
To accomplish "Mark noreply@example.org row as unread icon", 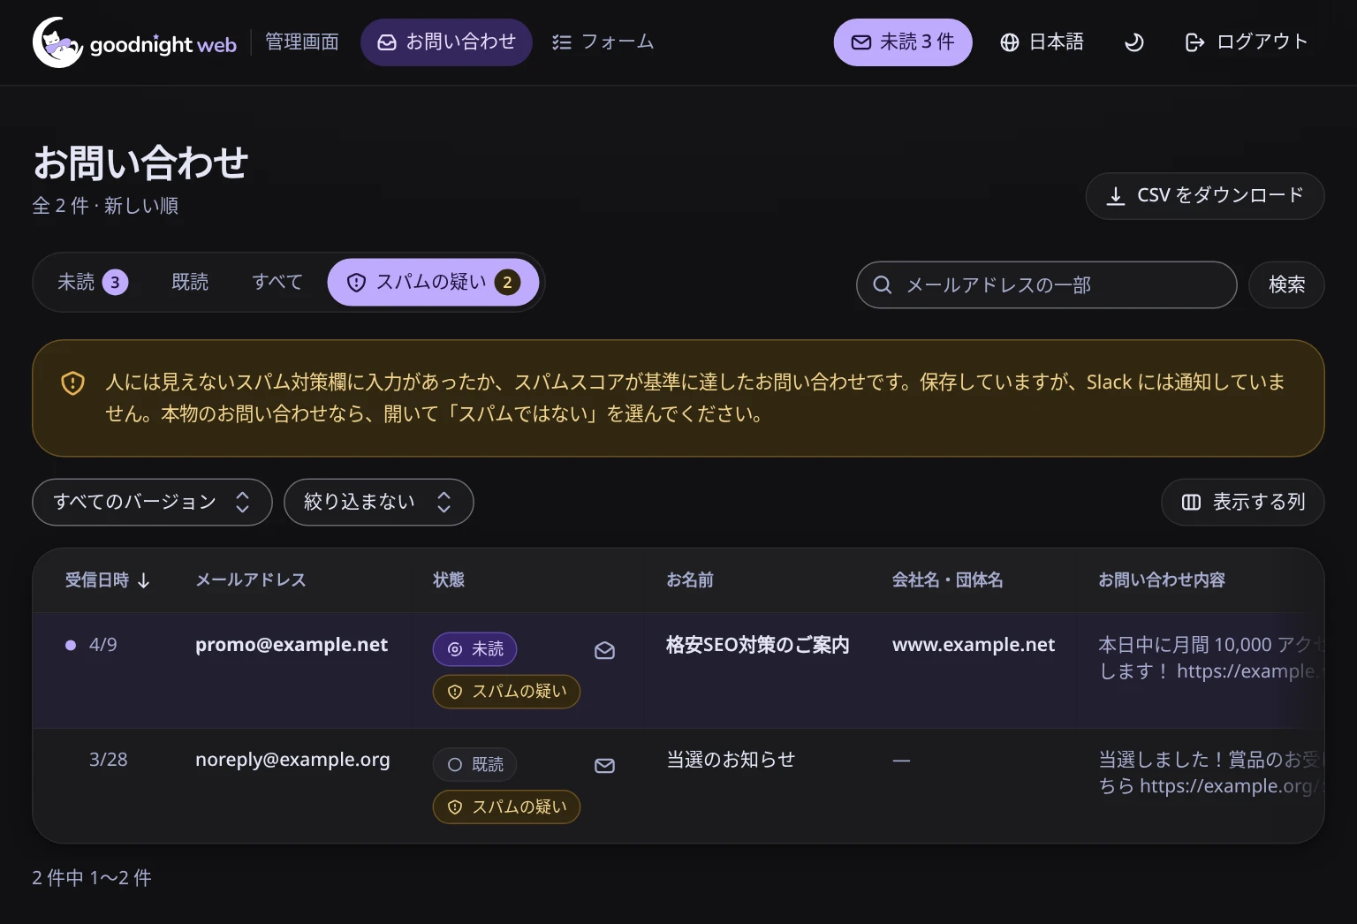I will coord(604,766).
